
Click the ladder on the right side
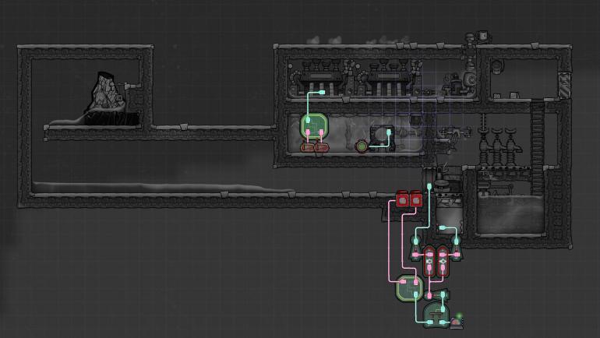537,147
